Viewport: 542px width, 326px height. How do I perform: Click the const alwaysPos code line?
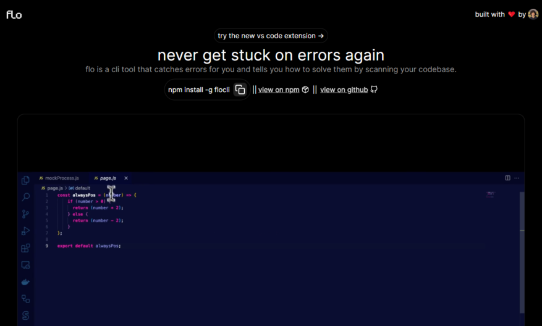pos(97,195)
